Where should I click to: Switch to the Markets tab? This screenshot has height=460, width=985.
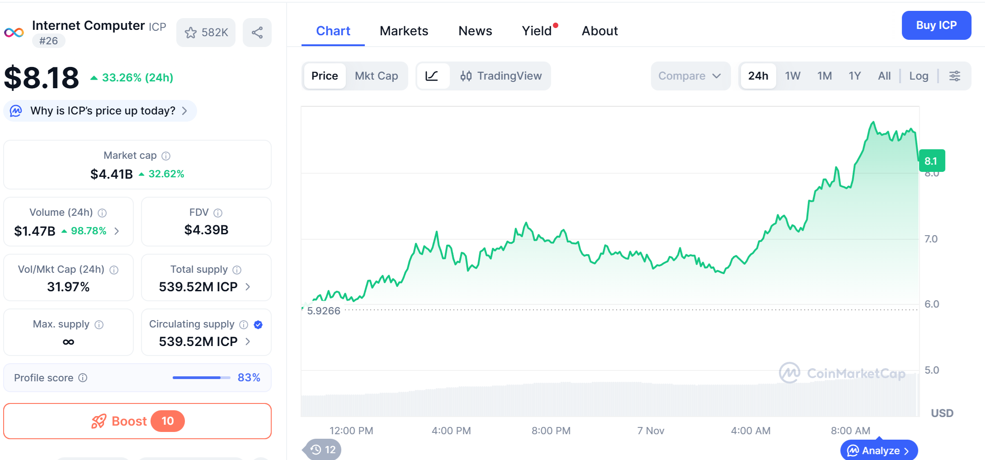(404, 31)
